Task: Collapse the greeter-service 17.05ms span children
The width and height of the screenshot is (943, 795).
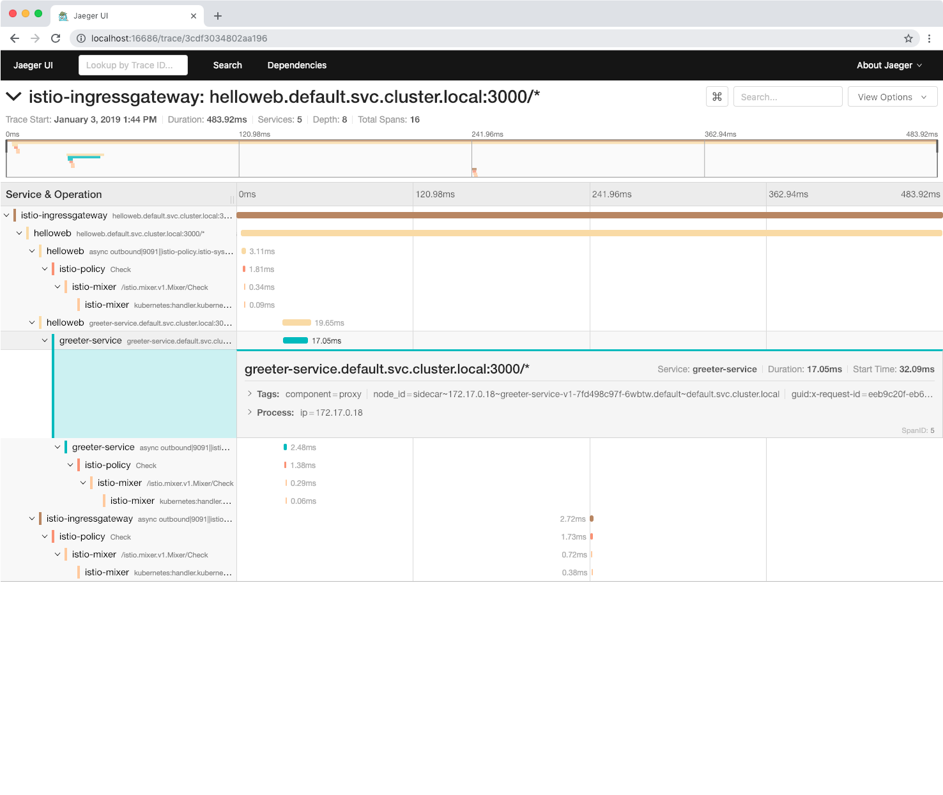Action: pos(45,340)
